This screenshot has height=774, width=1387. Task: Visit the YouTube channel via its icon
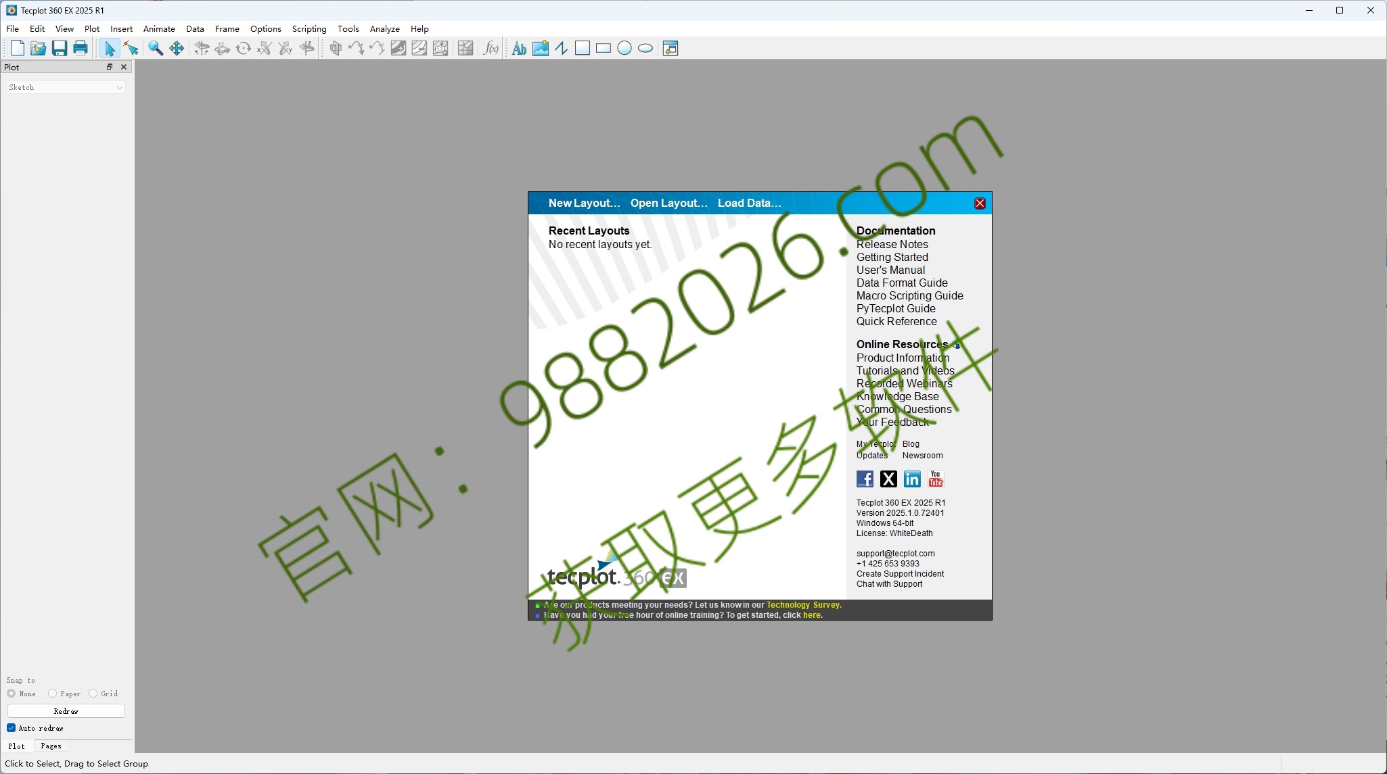(x=936, y=479)
